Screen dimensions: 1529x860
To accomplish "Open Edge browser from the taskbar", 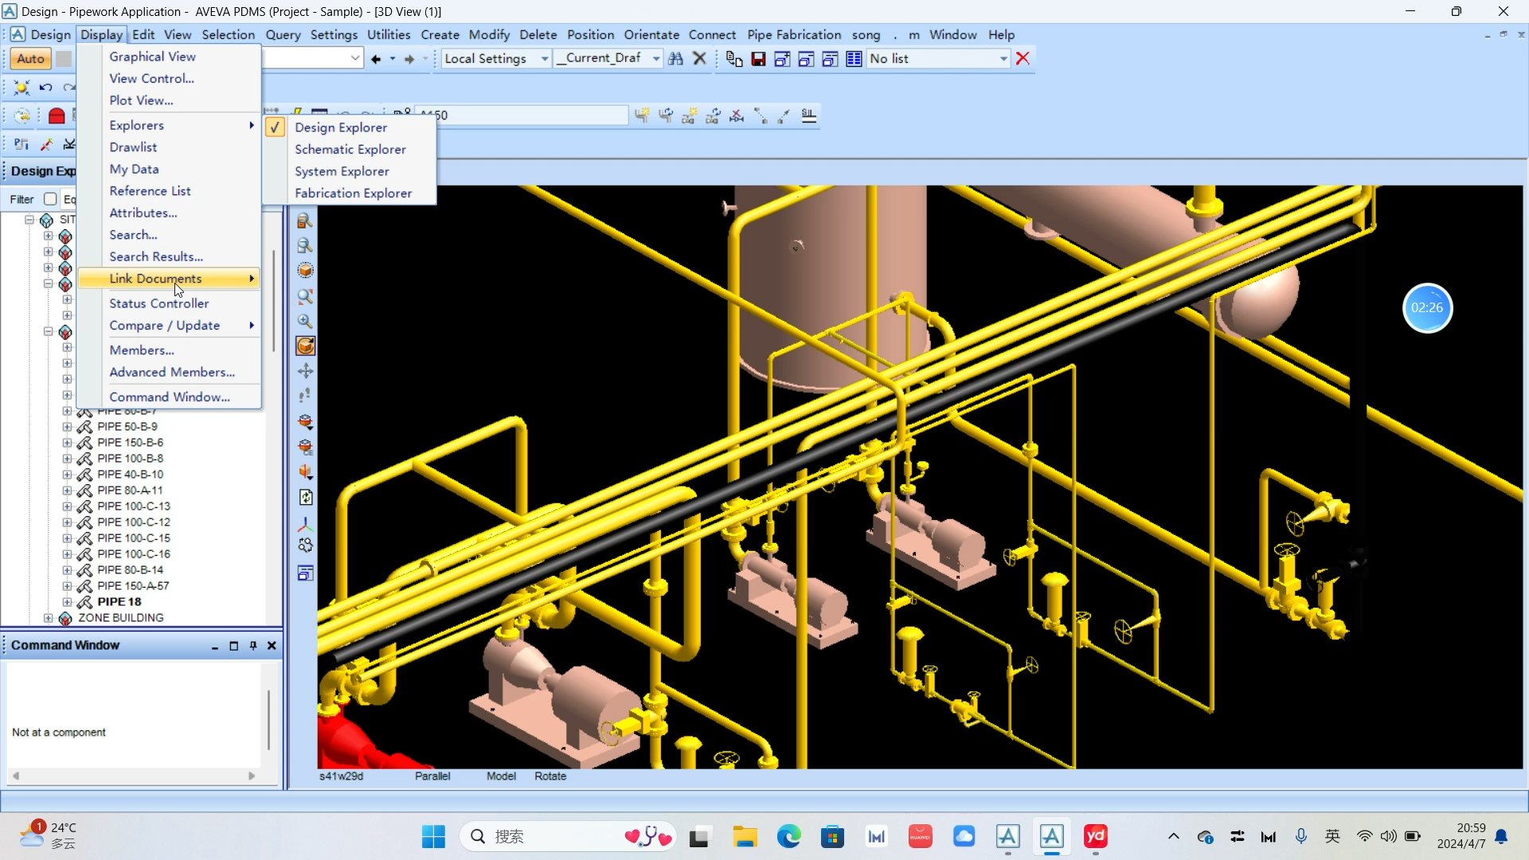I will tap(788, 837).
